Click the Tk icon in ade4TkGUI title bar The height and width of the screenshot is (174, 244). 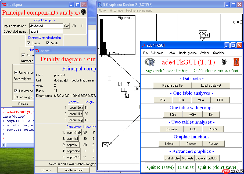(x=144, y=45)
